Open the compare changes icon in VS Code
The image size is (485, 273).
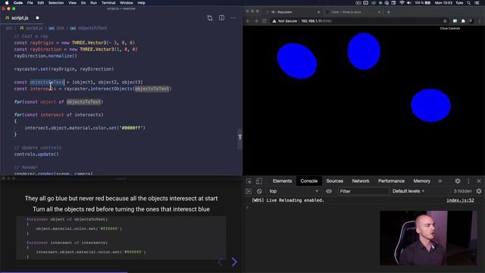[x=210, y=18]
